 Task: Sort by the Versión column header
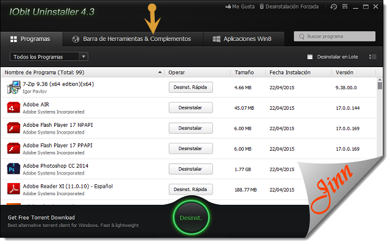tap(344, 73)
